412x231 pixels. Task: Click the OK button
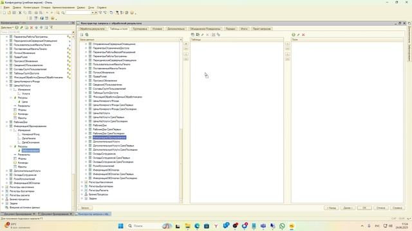pos(364,208)
